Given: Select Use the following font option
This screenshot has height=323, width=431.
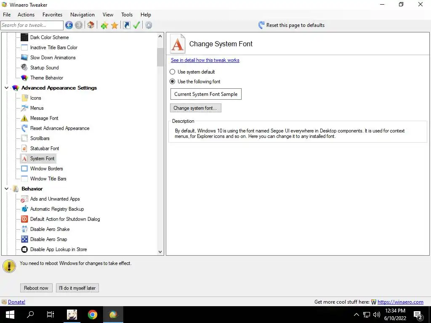Looking at the screenshot, I should pos(172,82).
